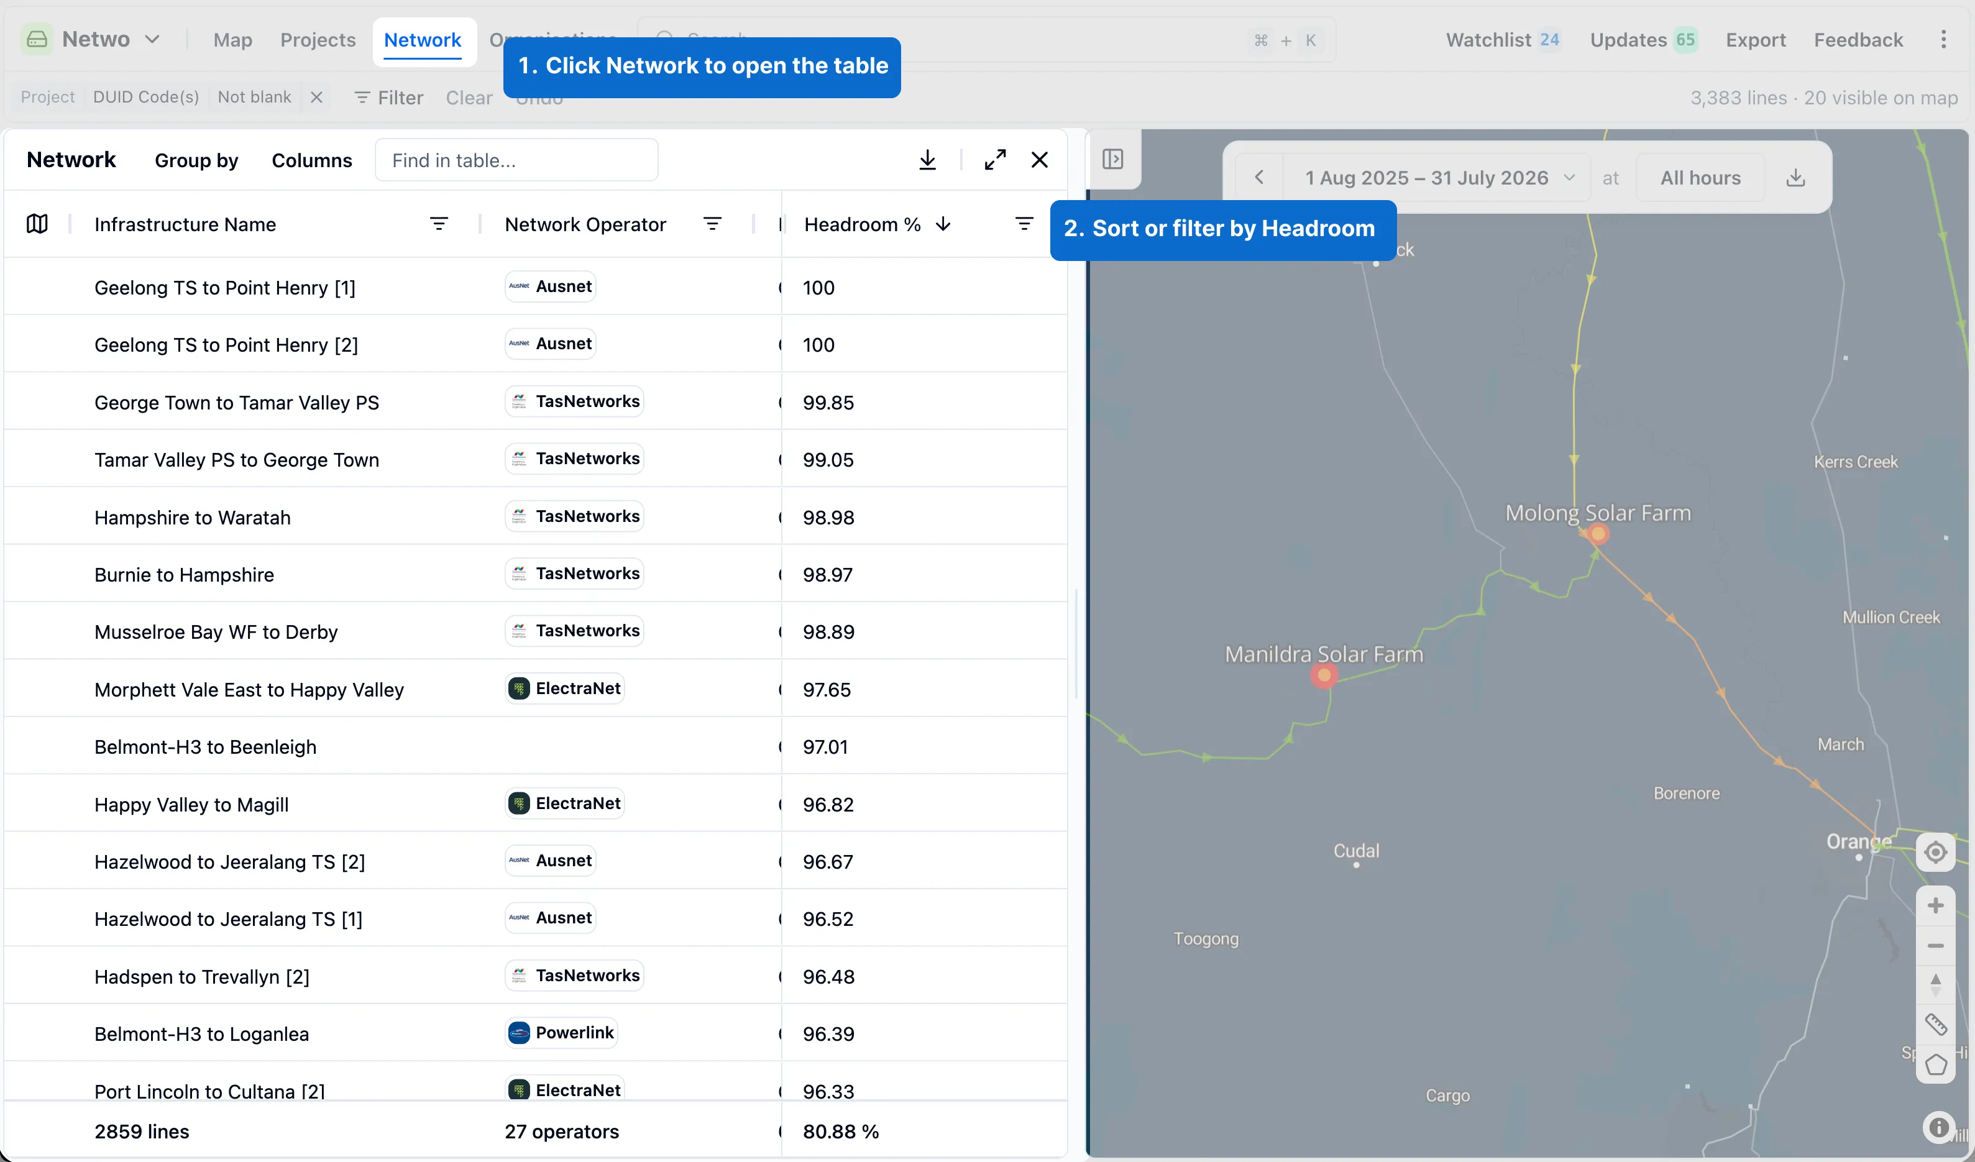The image size is (1975, 1162).
Task: Sort by Headroom % descending arrow
Action: [x=943, y=224]
